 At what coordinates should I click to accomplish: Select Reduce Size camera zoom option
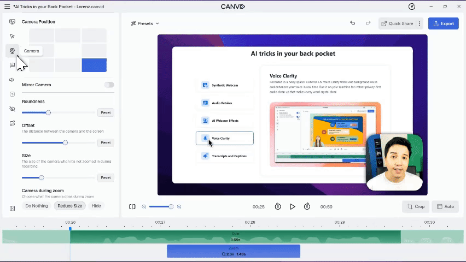(70, 206)
